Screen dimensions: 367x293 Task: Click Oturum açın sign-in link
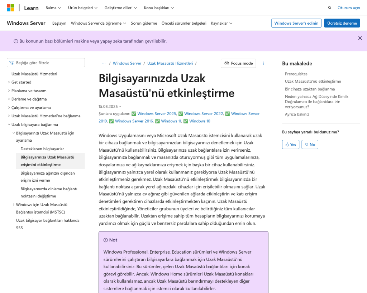coord(348,8)
